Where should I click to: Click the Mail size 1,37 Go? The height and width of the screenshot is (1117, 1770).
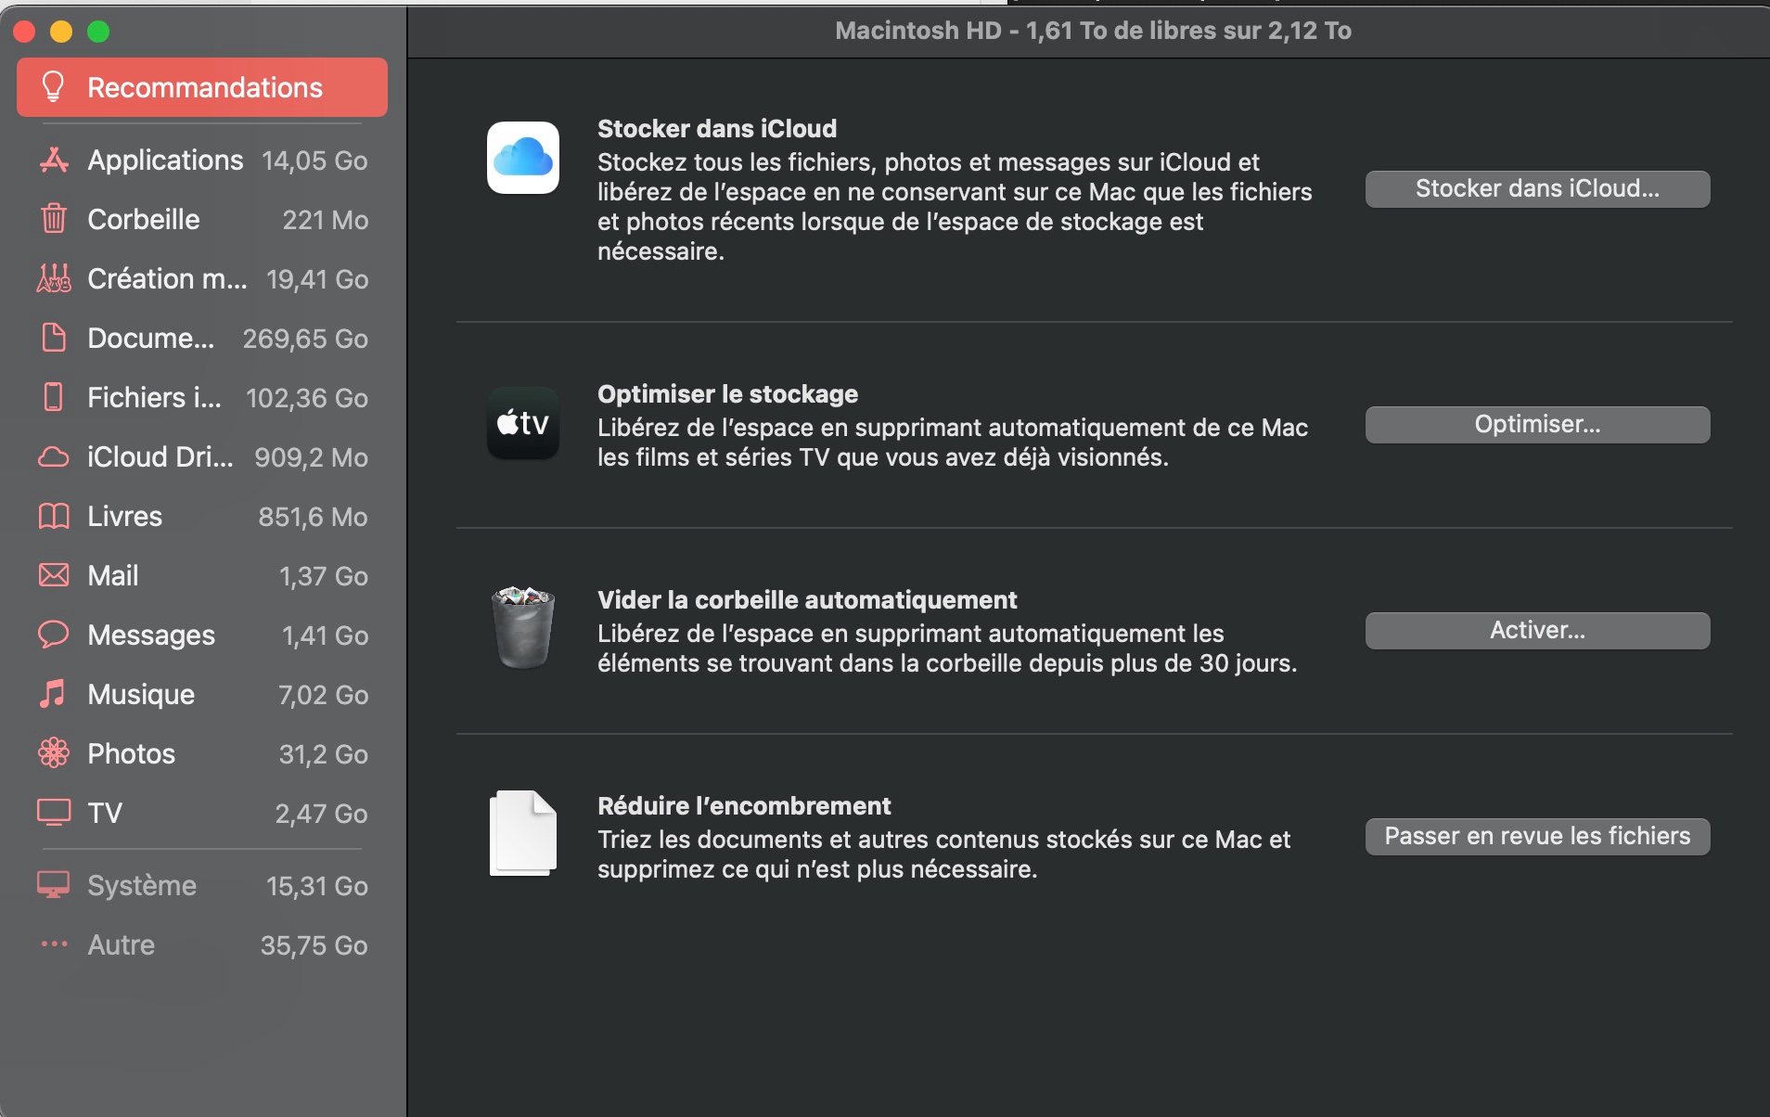(x=324, y=576)
